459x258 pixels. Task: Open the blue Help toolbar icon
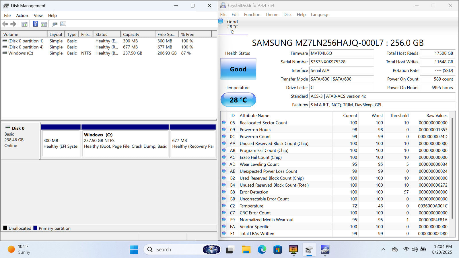point(35,24)
